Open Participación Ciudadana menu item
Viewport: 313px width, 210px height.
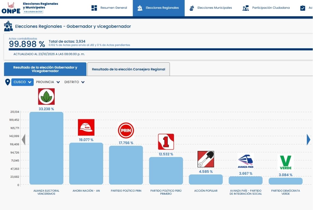click(266, 8)
